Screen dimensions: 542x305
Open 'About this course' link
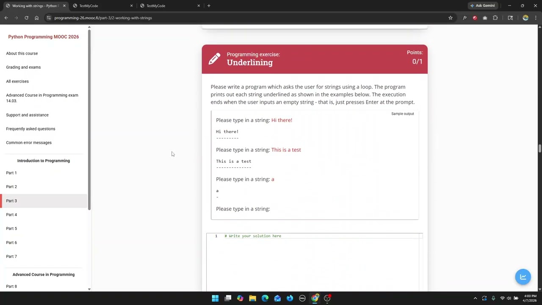pyautogui.click(x=22, y=53)
